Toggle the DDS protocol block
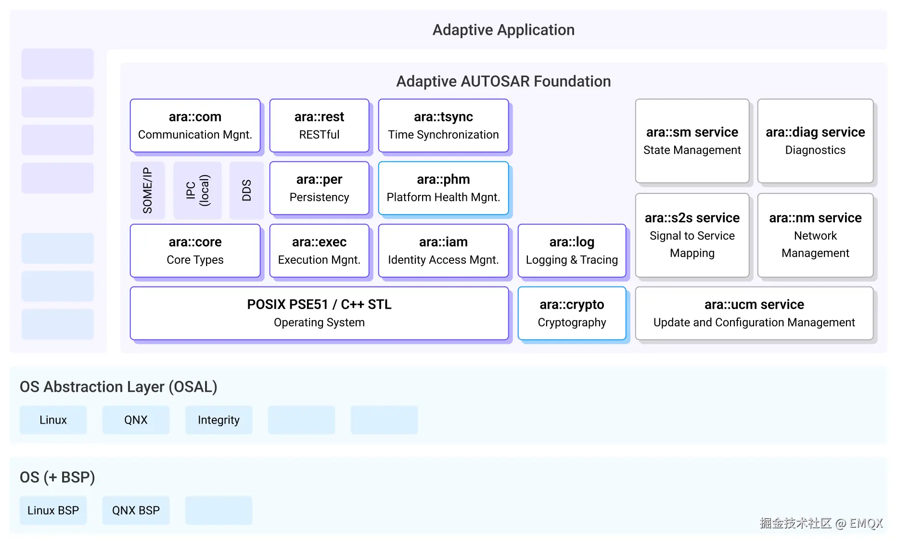The image size is (897, 544). pos(246,190)
